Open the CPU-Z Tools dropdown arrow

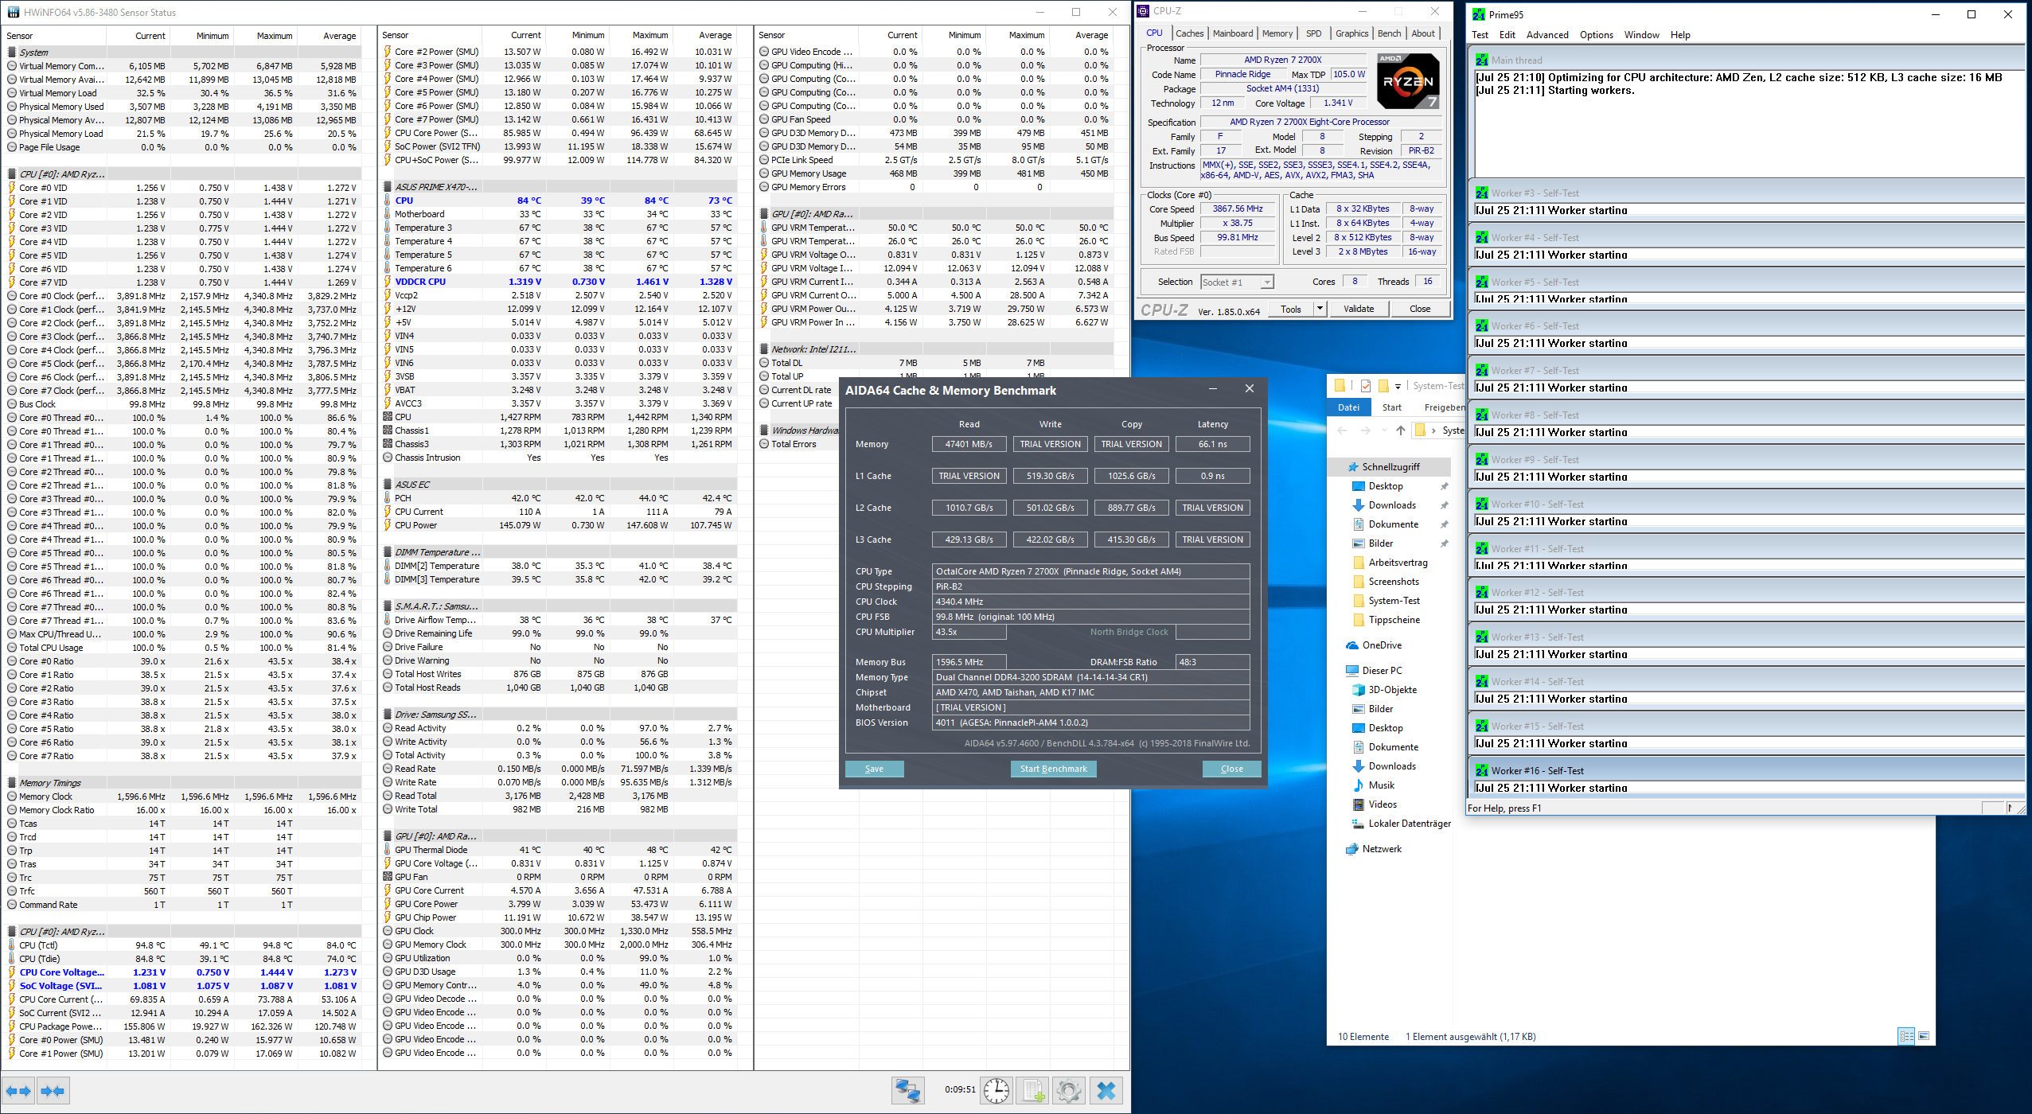[1320, 309]
